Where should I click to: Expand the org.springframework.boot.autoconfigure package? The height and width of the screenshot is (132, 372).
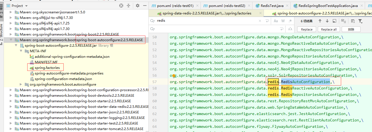coord(21,84)
